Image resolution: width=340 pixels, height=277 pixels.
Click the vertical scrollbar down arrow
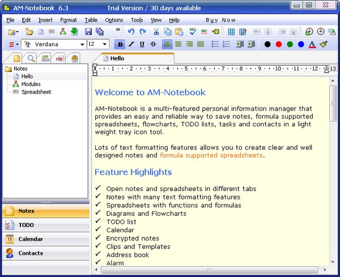click(333, 262)
